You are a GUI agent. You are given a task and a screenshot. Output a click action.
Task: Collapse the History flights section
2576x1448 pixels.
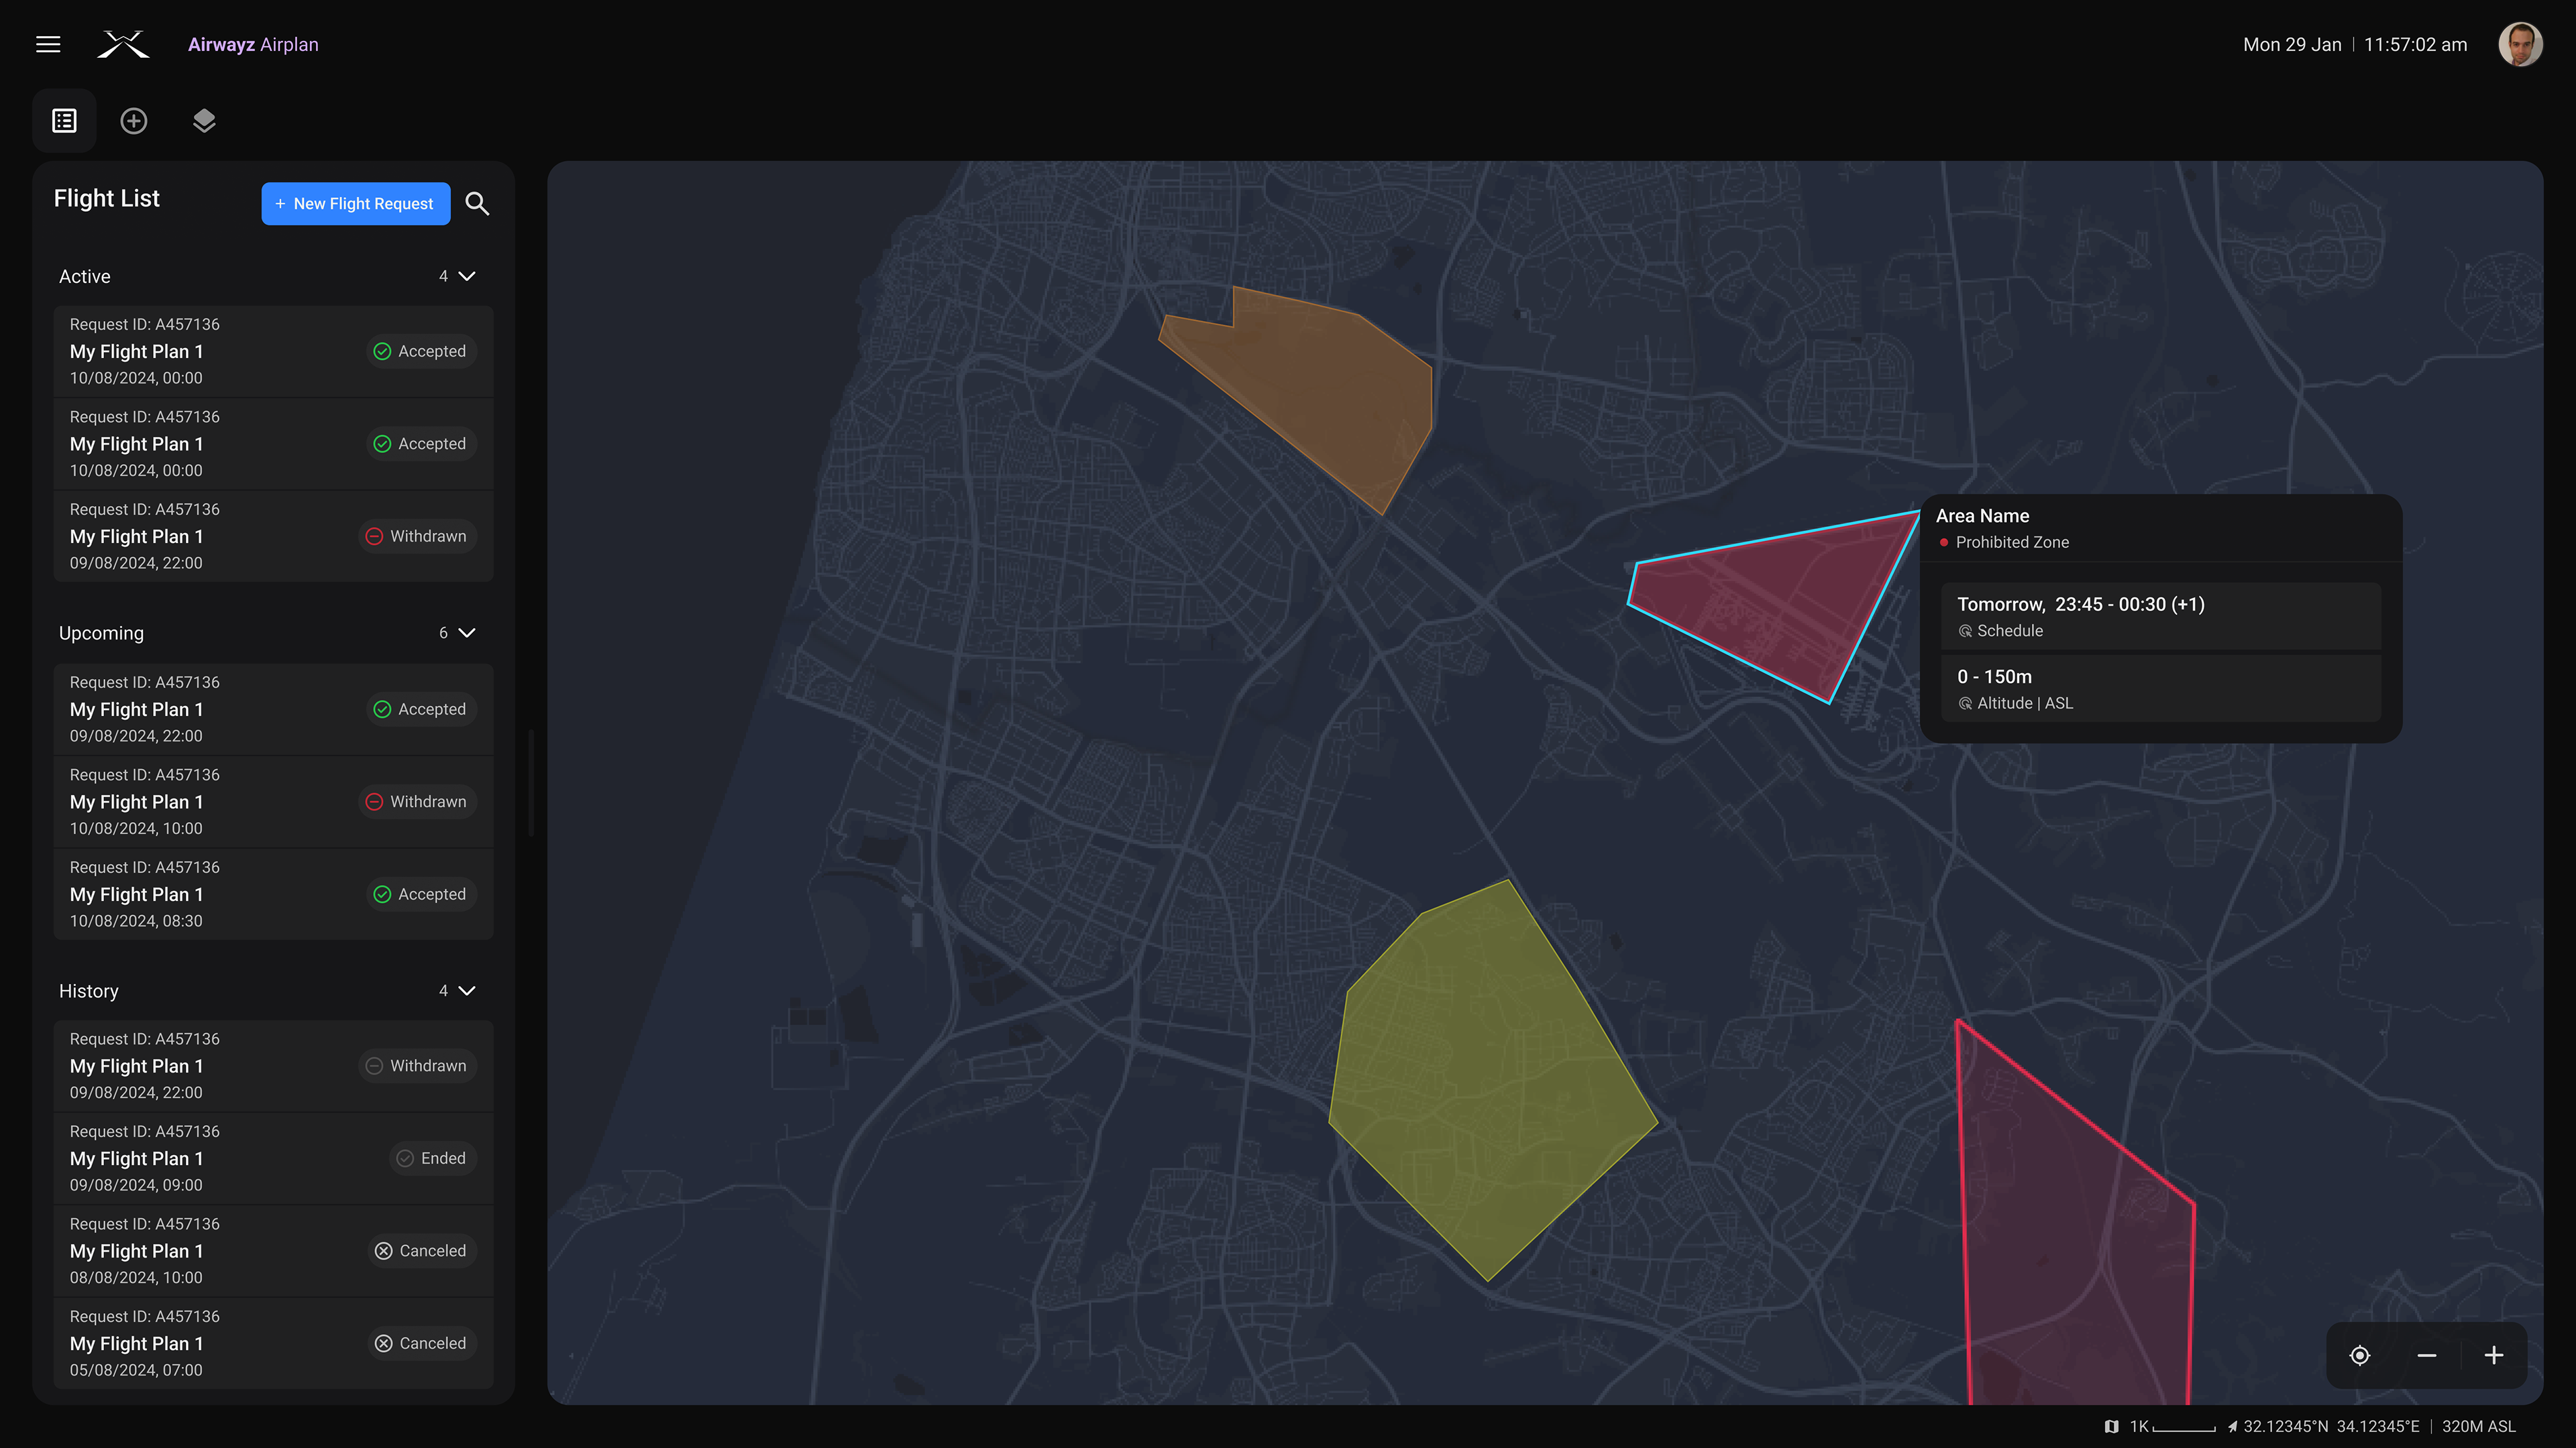(x=466, y=990)
